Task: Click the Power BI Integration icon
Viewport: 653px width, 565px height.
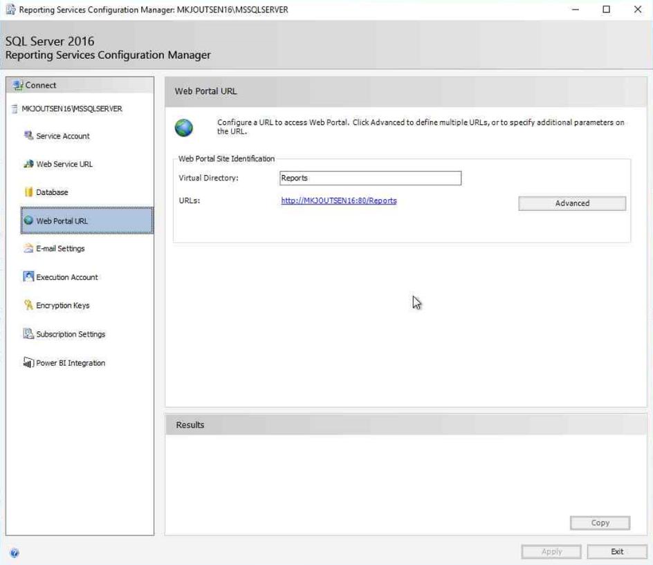Action: point(28,362)
